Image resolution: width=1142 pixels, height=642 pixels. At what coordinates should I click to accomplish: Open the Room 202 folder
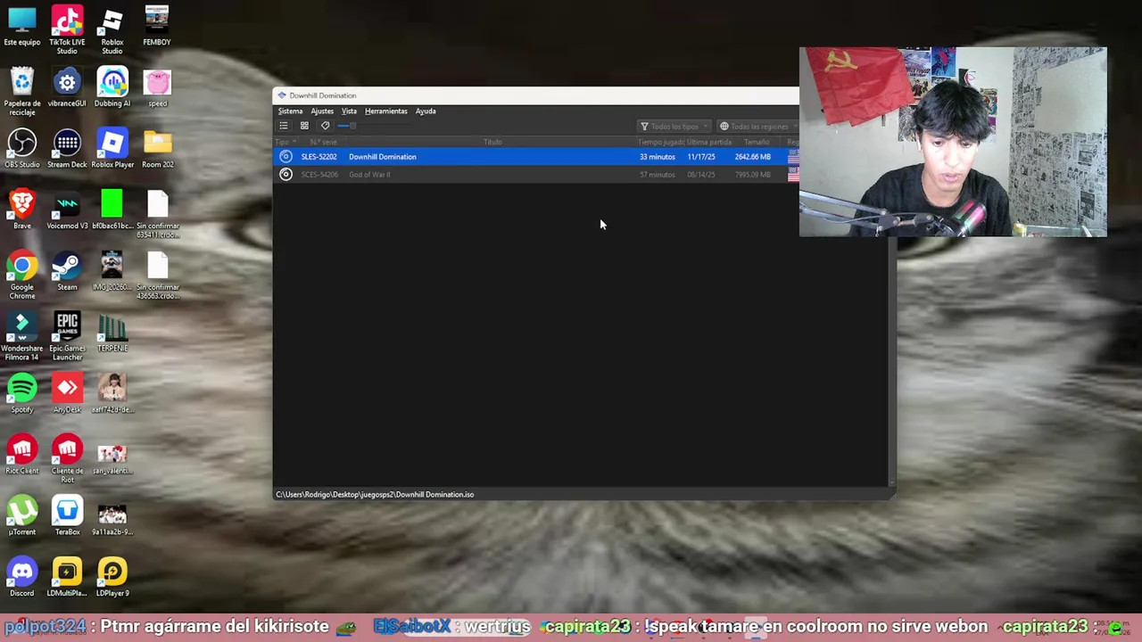(x=157, y=149)
